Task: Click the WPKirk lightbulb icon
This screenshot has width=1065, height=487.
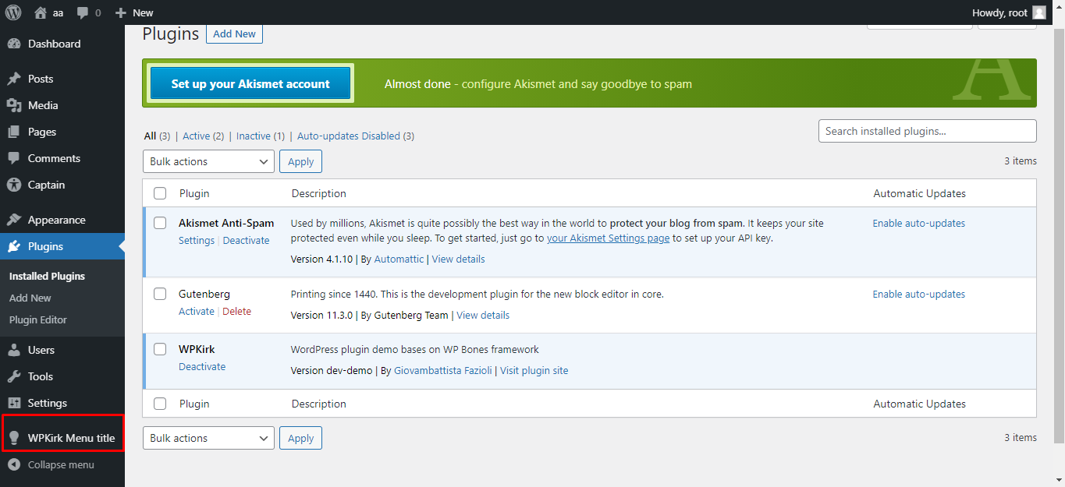Action: pos(14,438)
